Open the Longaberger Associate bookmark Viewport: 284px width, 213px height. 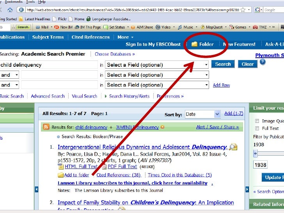(108, 19)
